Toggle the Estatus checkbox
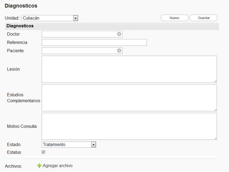Viewport: 229px width, 172px height. point(44,152)
